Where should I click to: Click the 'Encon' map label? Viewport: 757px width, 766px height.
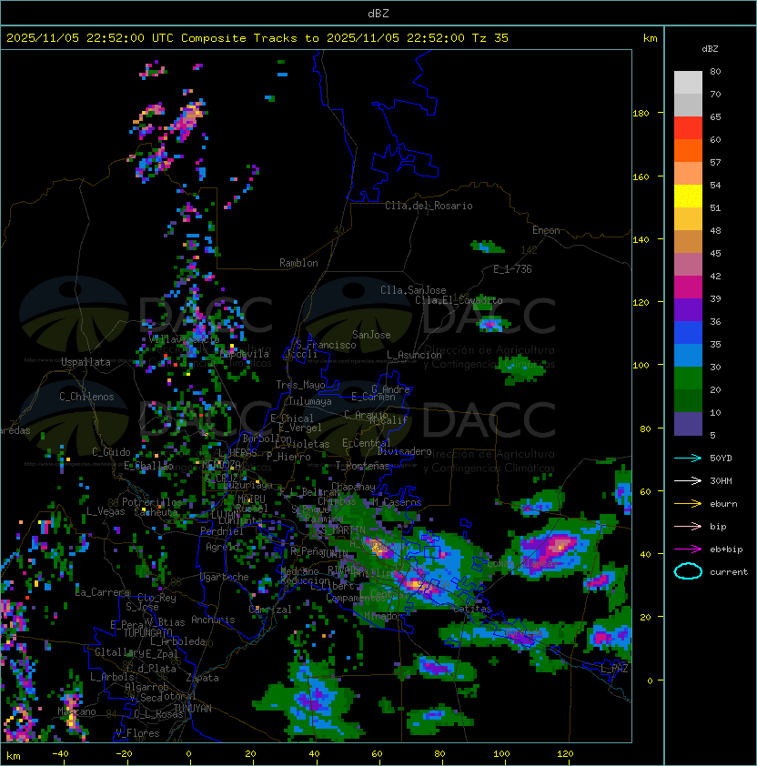point(546,230)
